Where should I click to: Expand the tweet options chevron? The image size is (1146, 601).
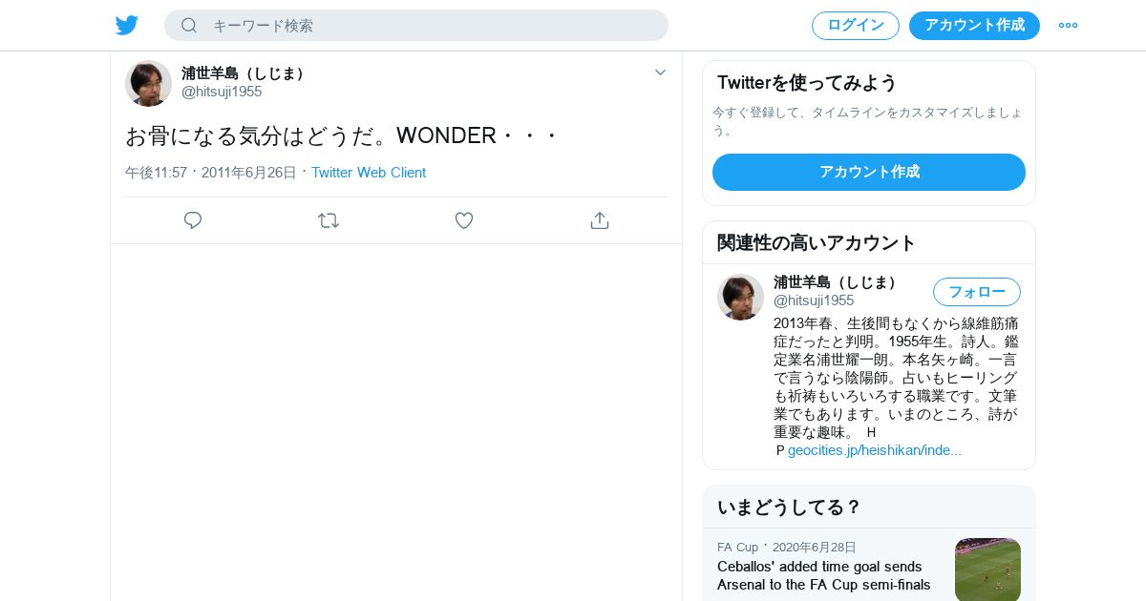[660, 73]
